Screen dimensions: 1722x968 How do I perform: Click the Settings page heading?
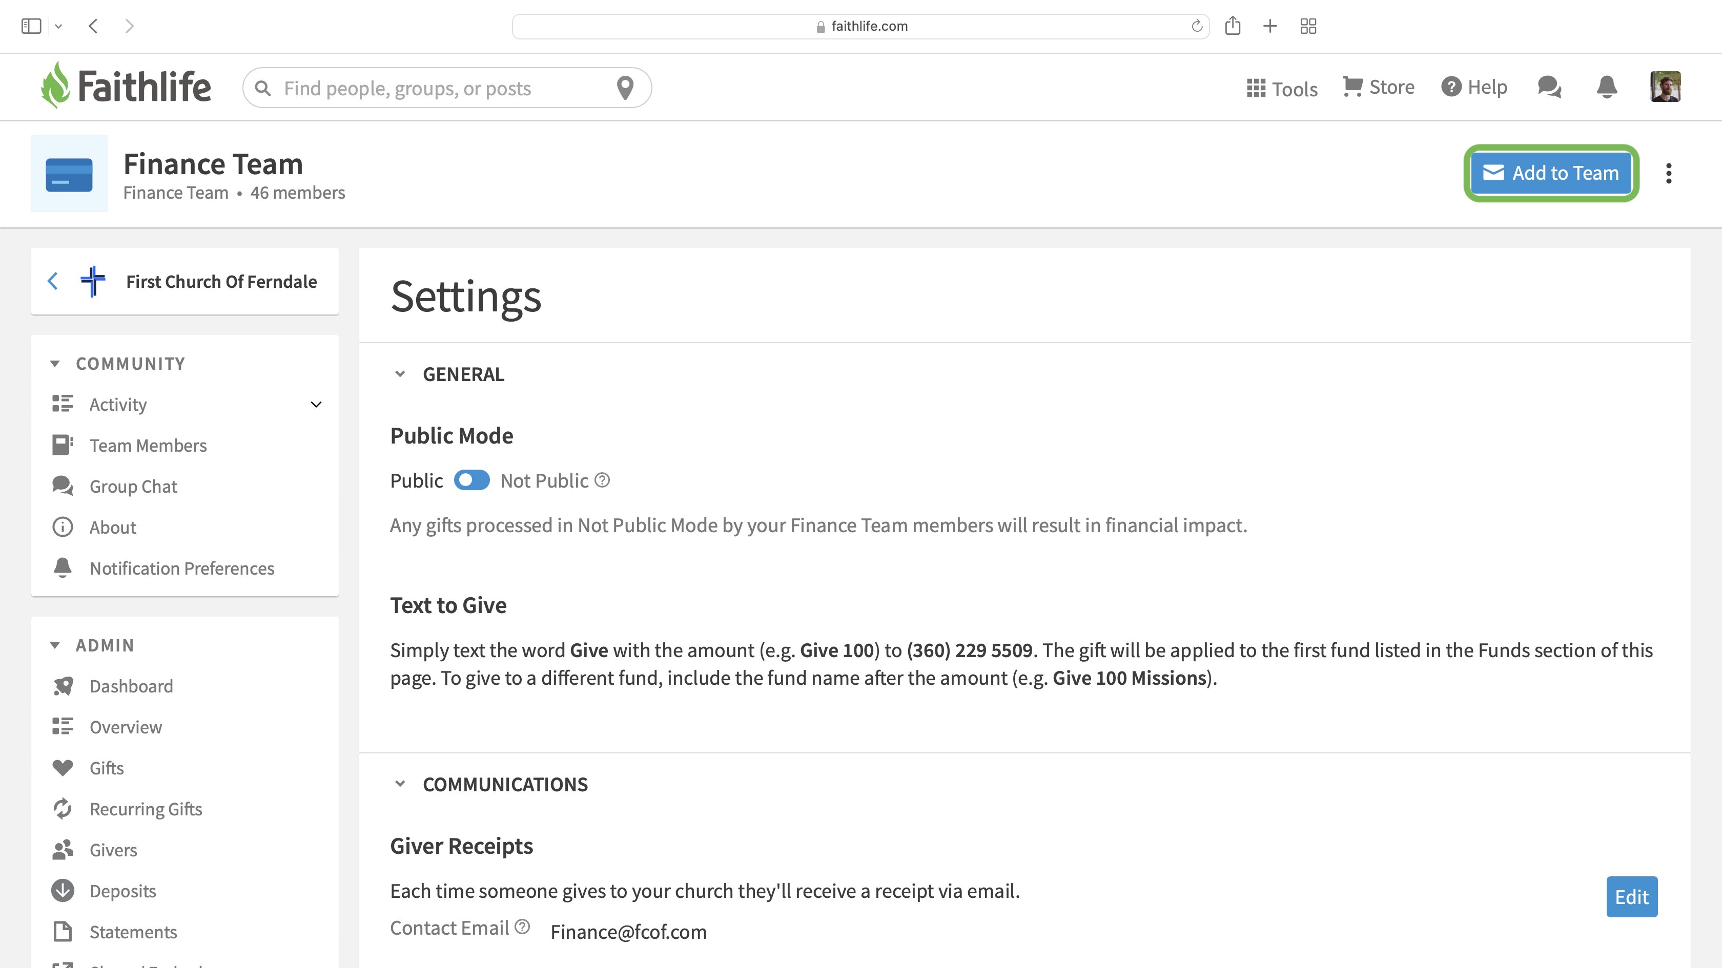pos(466,296)
